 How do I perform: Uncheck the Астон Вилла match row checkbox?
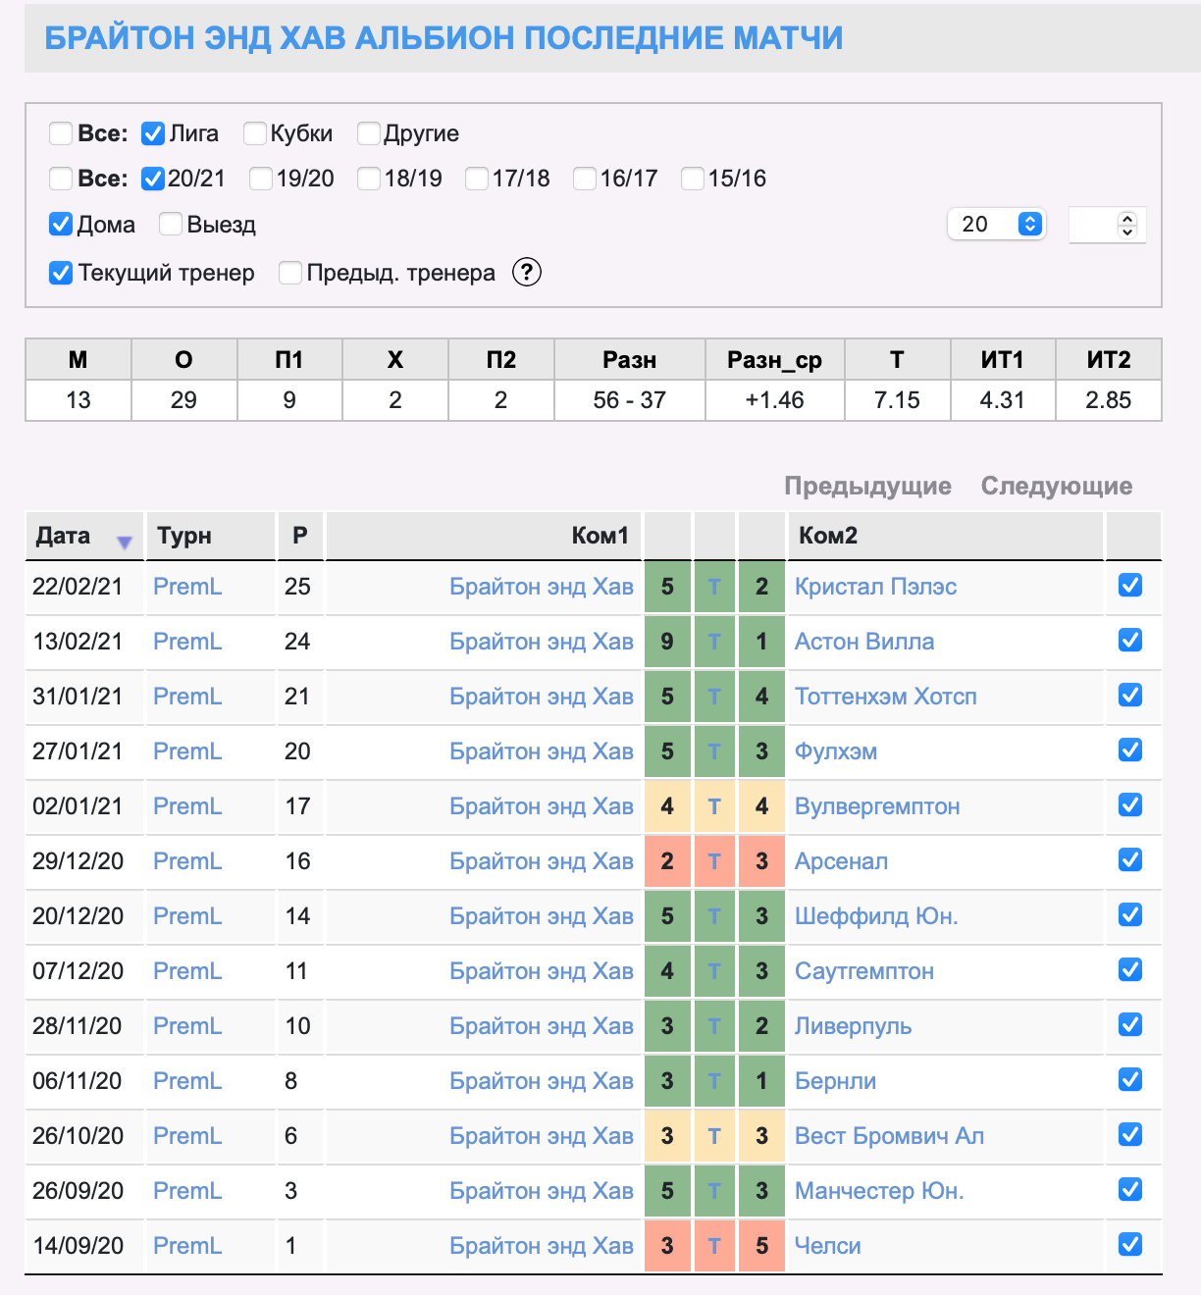click(x=1130, y=641)
